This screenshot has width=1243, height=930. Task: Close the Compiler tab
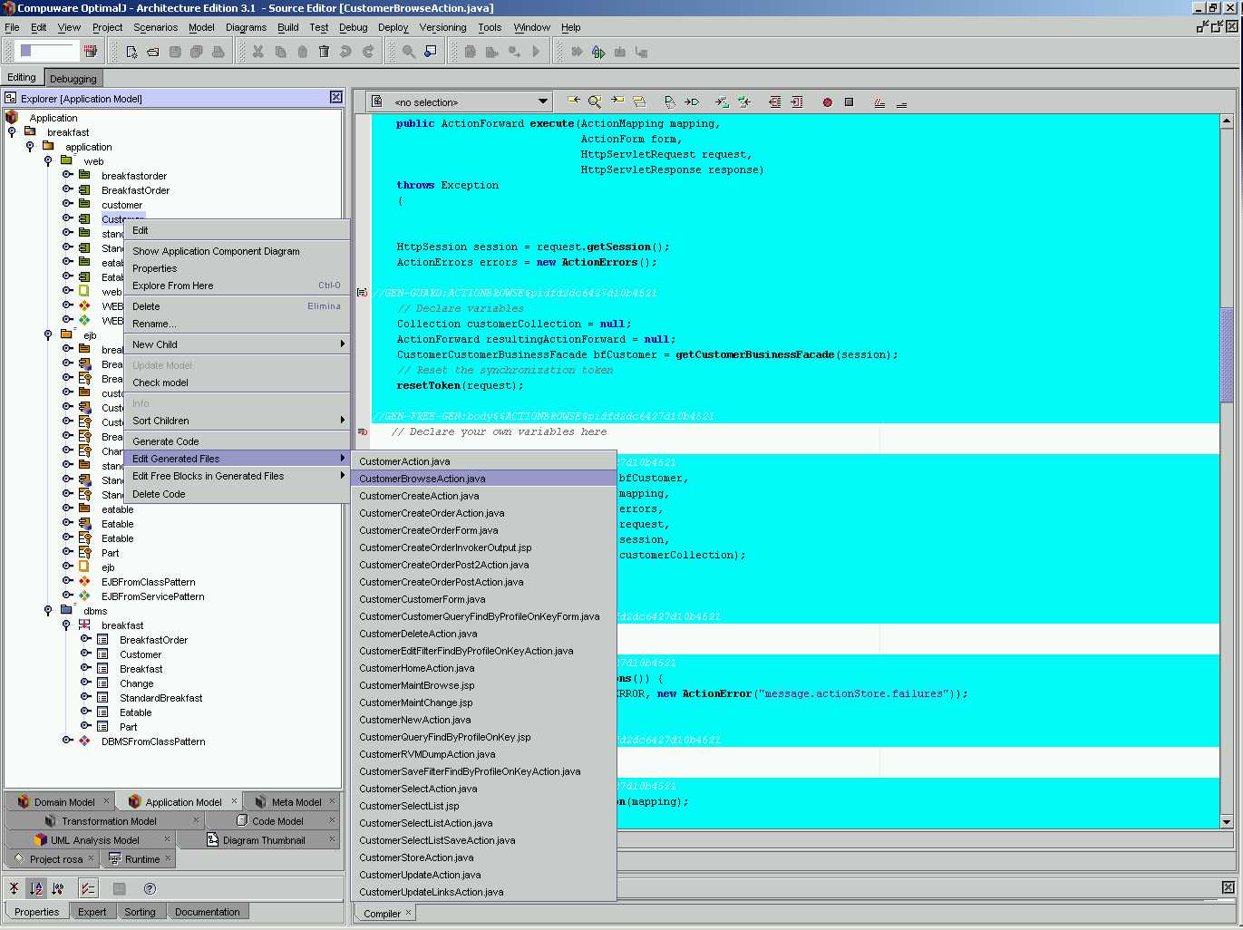tap(408, 913)
